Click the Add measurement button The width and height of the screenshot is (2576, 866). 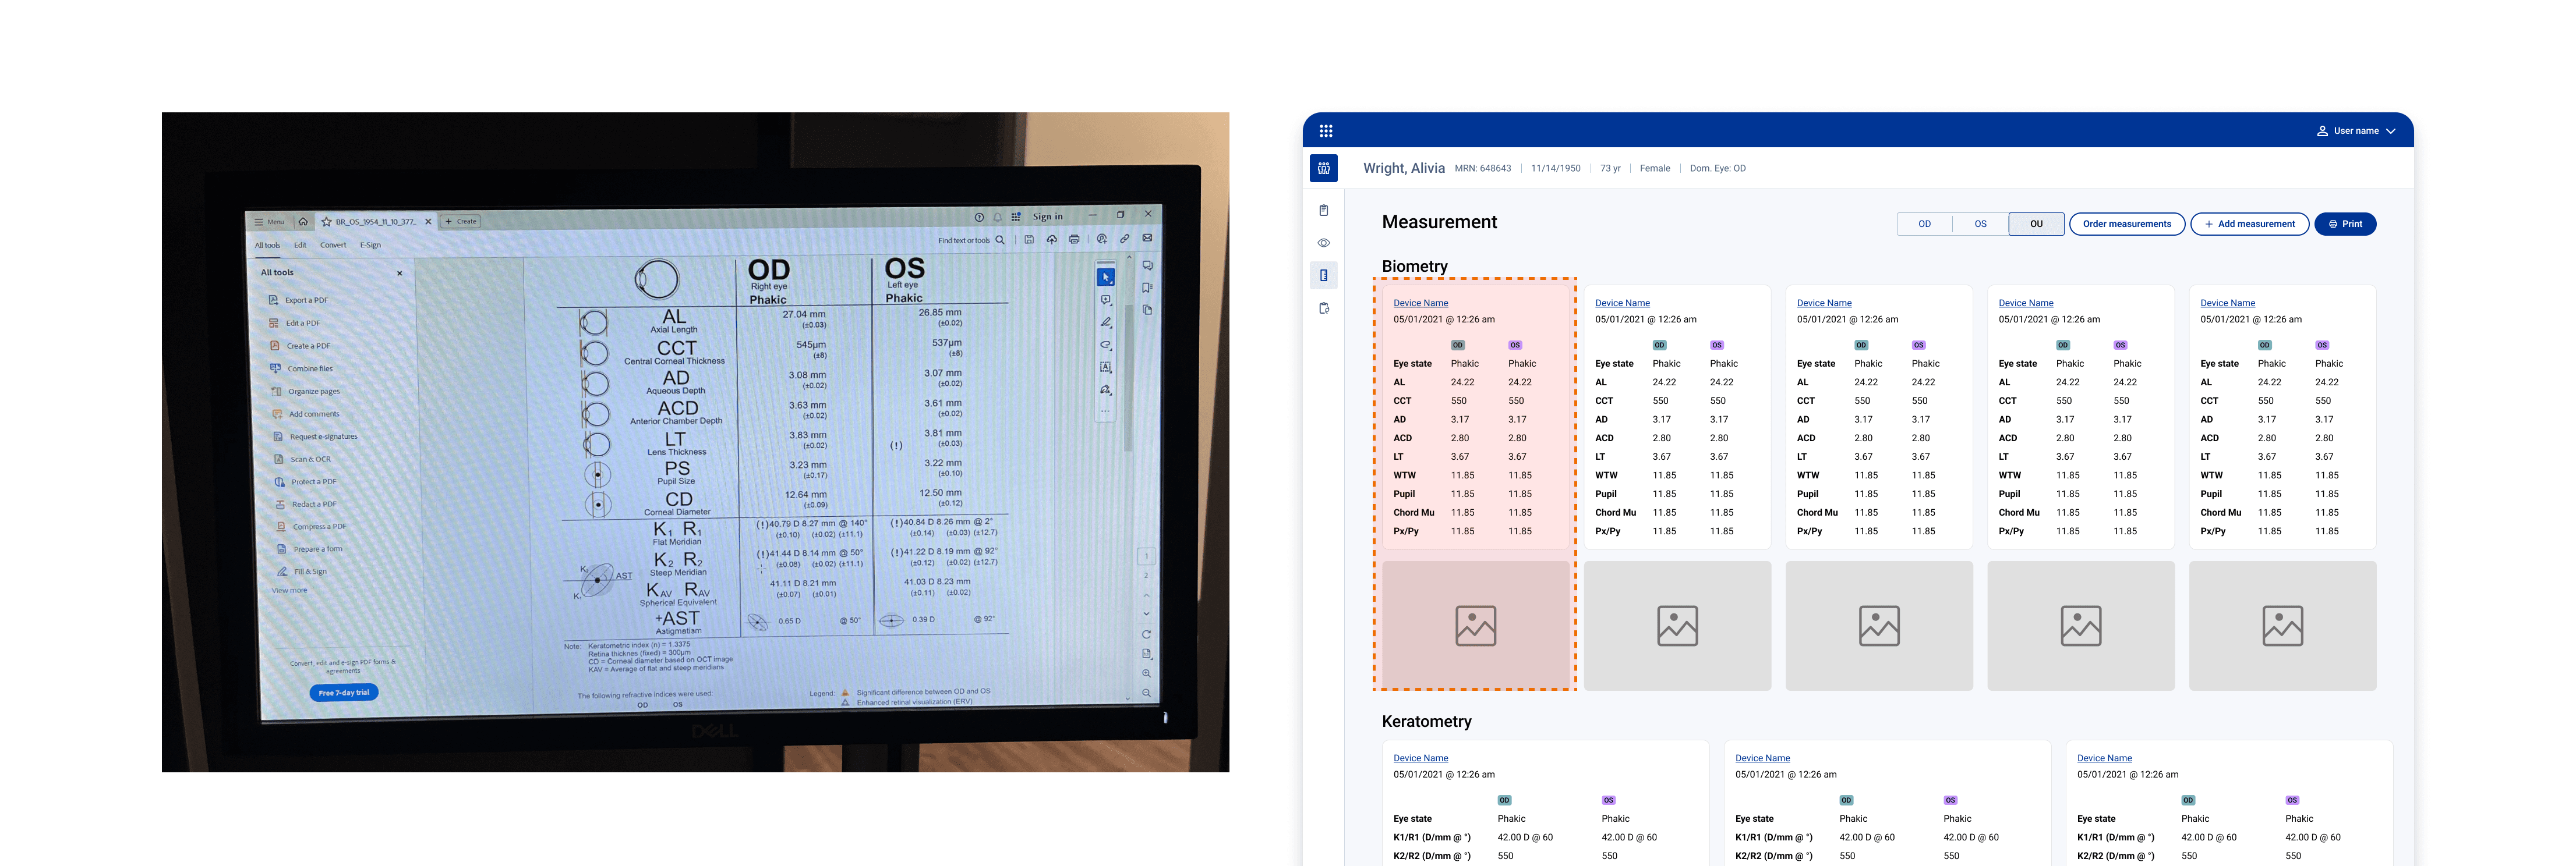[x=2249, y=223]
